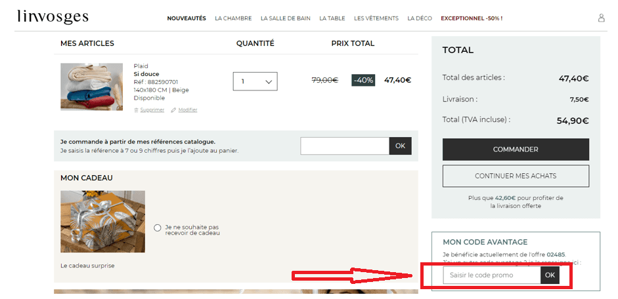Viewport: 618px width, 299px height.
Task: Open the quantity dropdown for the plaid
Action: [255, 81]
